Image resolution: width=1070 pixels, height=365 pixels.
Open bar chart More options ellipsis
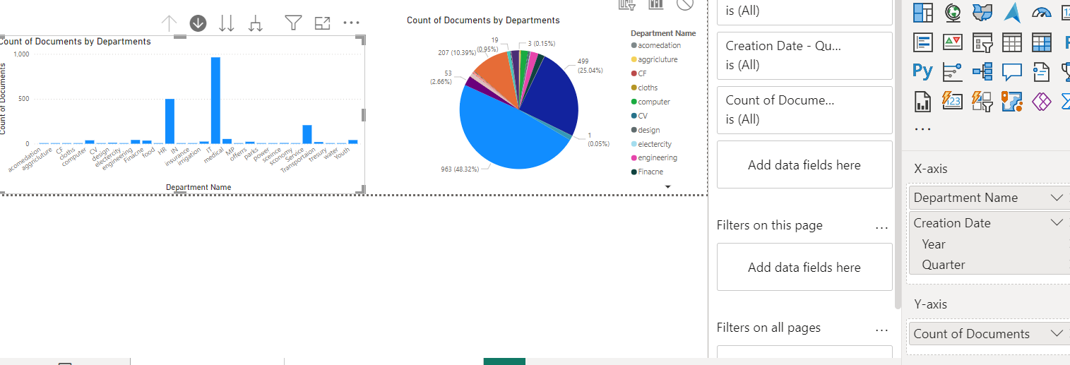point(351,23)
